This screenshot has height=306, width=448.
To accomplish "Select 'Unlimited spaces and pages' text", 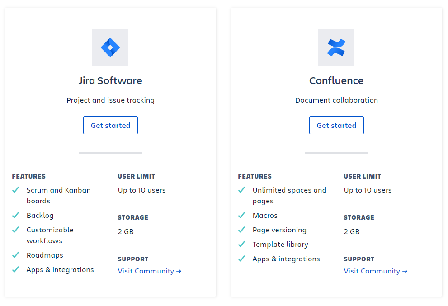I will [289, 195].
